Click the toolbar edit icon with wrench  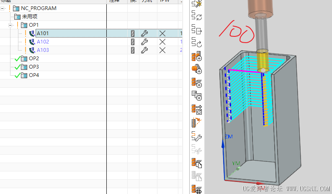(x=196, y=136)
